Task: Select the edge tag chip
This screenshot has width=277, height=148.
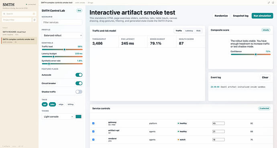Action: (61, 104)
